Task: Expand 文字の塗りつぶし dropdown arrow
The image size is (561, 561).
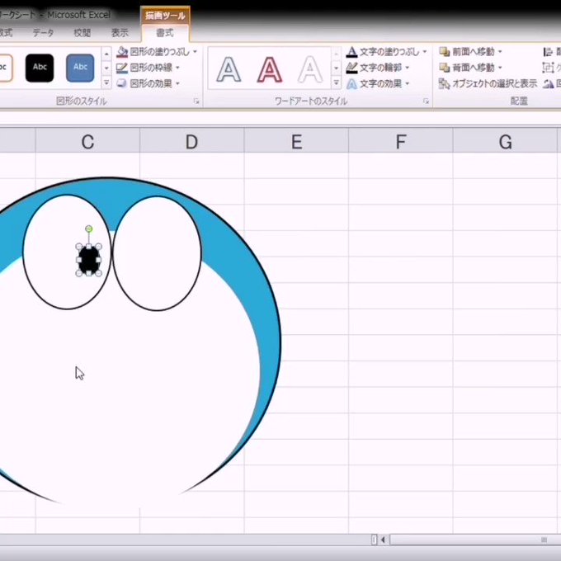Action: click(425, 52)
